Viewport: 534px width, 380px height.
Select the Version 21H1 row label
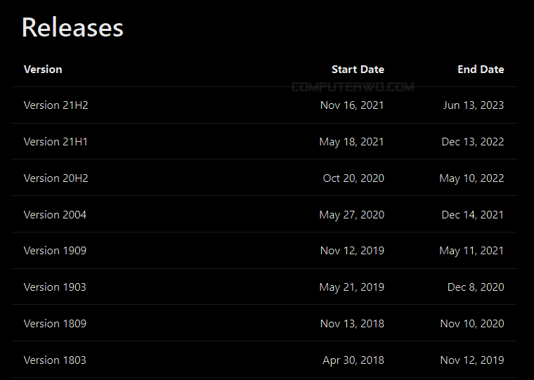(x=56, y=142)
